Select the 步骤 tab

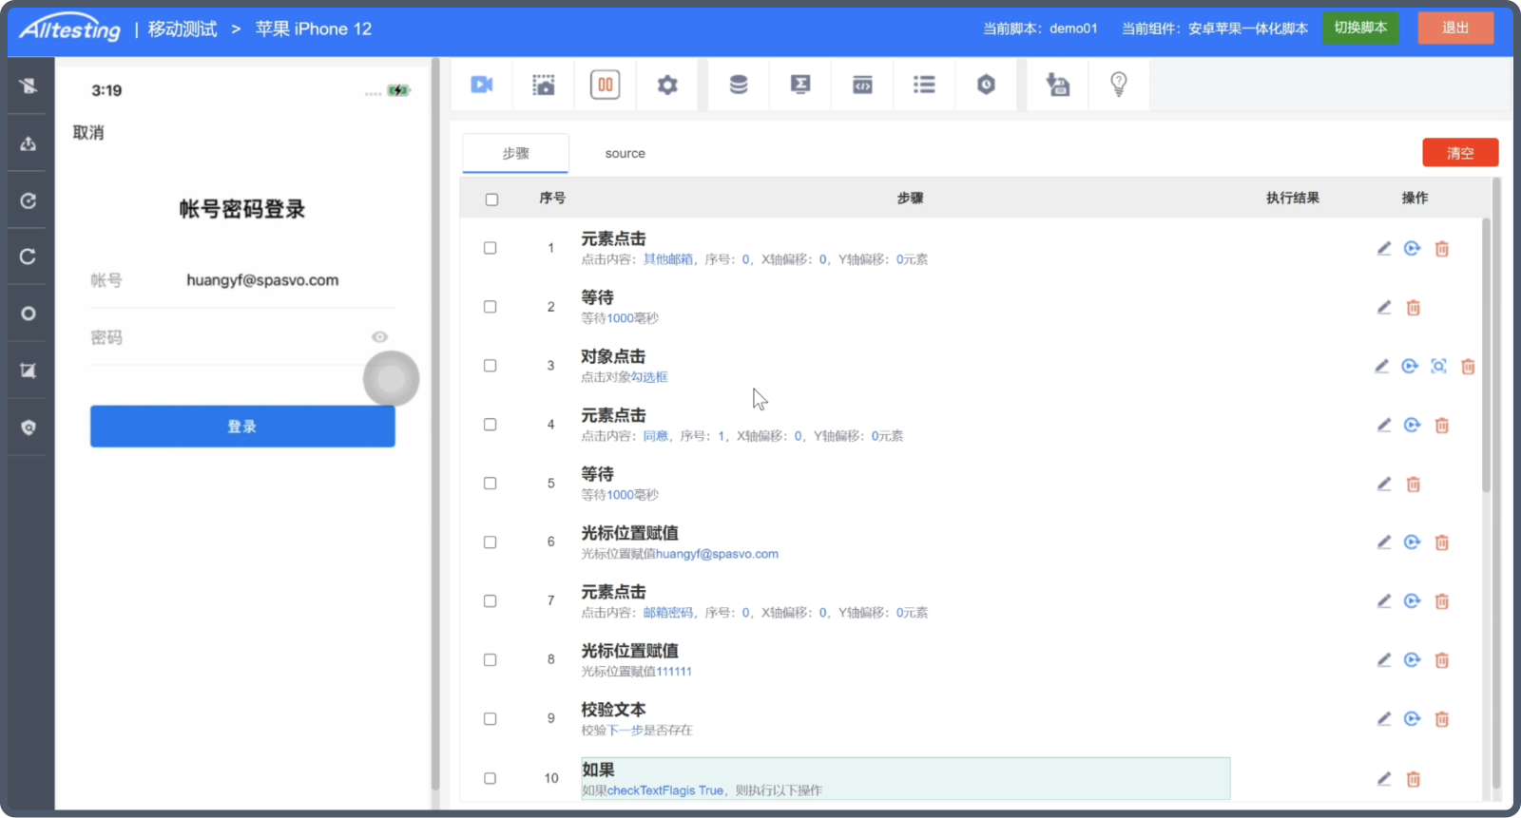click(x=515, y=154)
